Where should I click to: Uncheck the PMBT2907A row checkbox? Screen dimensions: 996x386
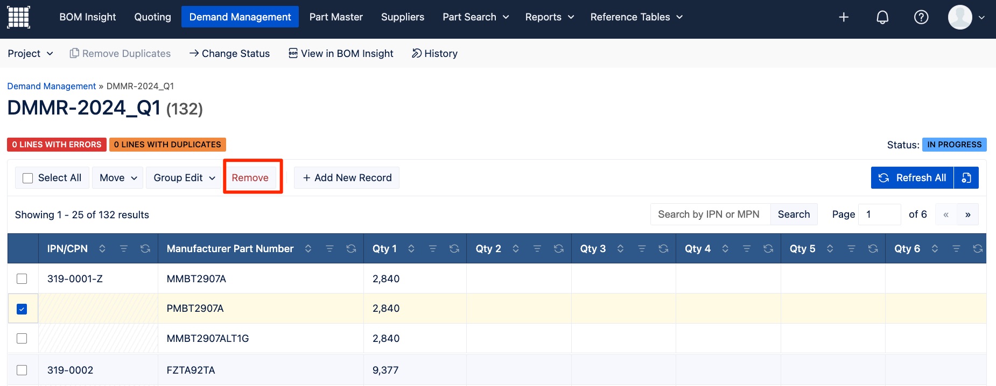pos(22,309)
